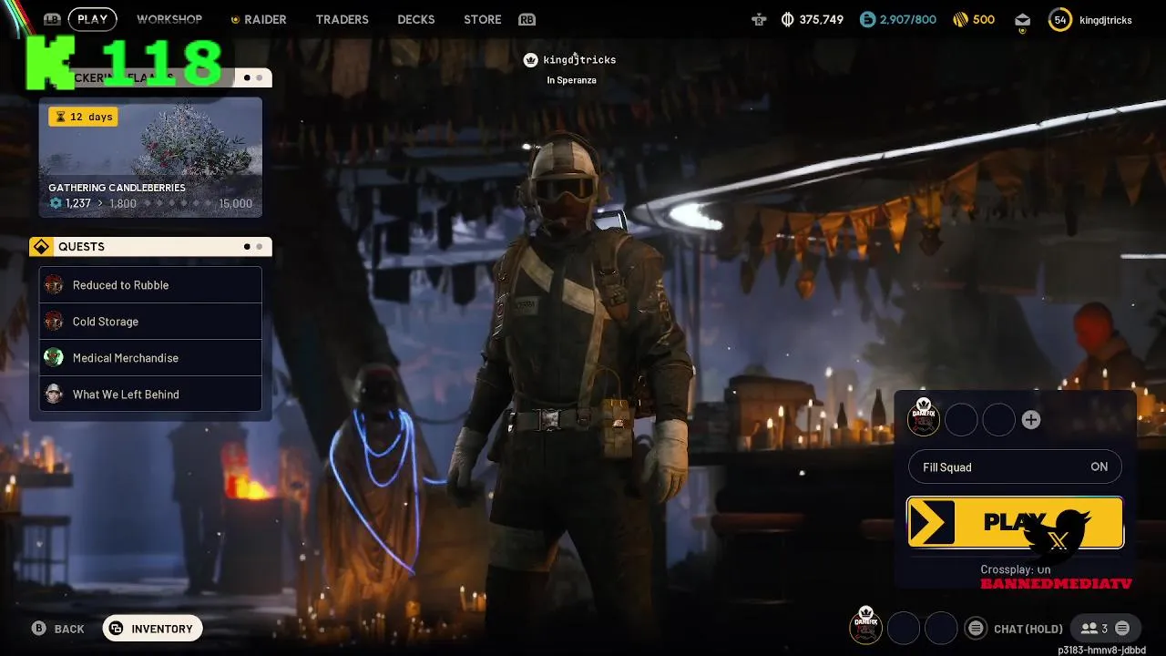This screenshot has width=1166, height=656.
Task: Click the CHAT (HOLD) lines icon
Action: coord(976,629)
